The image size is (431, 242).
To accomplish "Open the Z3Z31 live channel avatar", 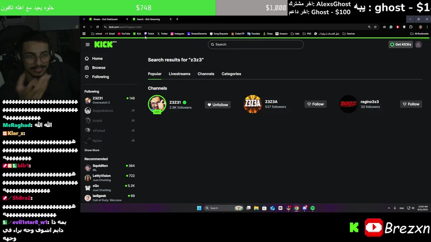I will click(x=157, y=105).
